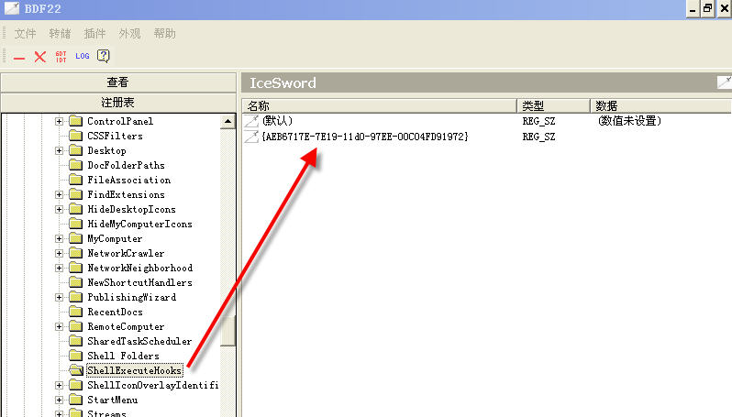Click the HideMyComputerIcons folder icon
The height and width of the screenshot is (417, 732).
pos(75,224)
